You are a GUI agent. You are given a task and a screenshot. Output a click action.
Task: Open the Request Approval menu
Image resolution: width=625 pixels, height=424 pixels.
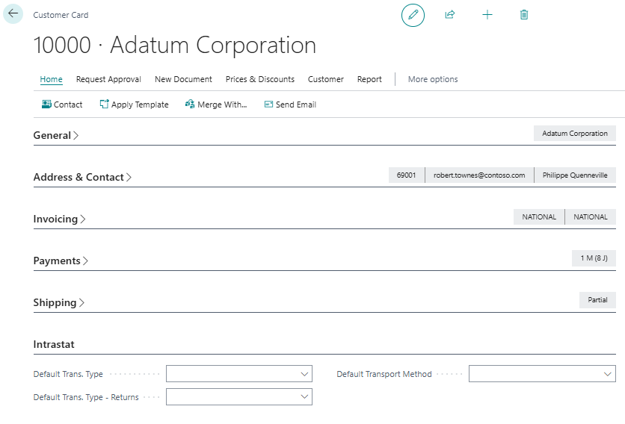108,79
